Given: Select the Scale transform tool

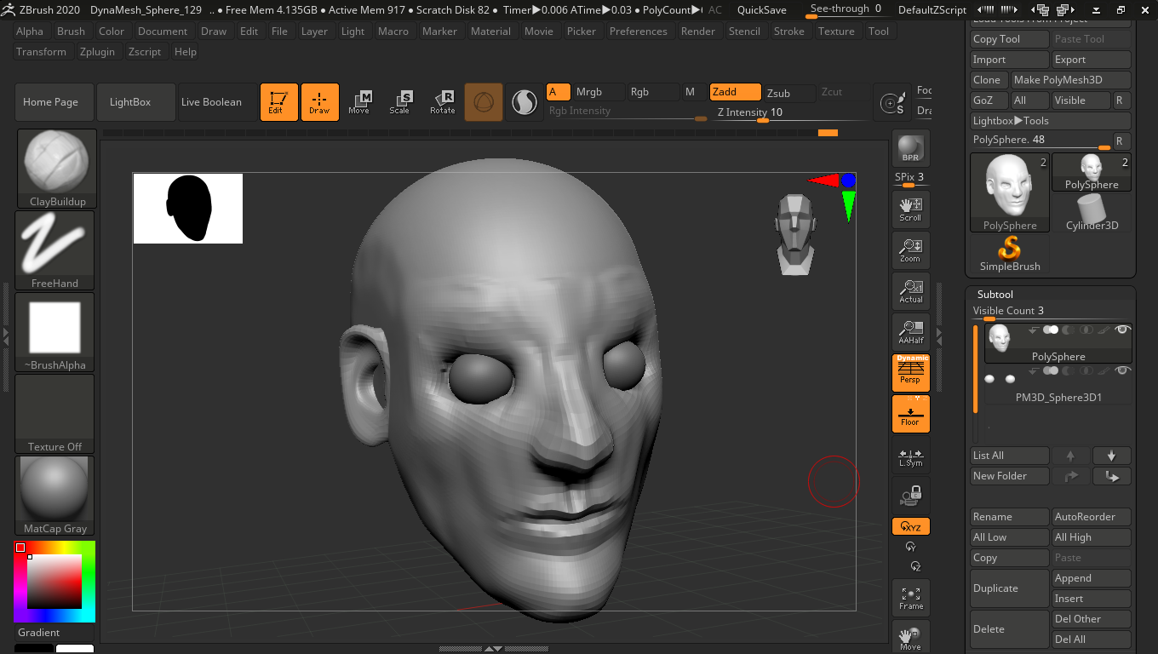Looking at the screenshot, I should pos(399,102).
